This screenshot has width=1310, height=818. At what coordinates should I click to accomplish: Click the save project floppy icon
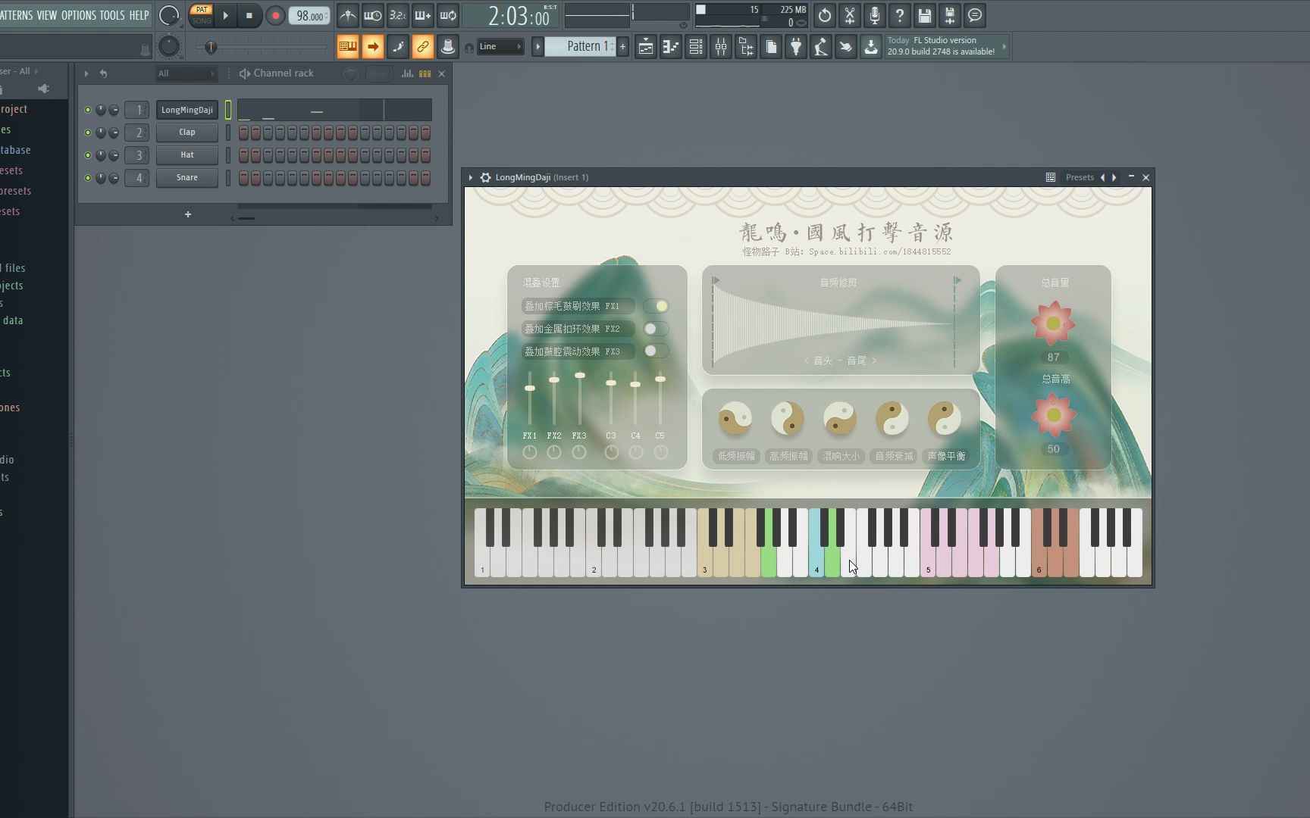[x=925, y=15]
